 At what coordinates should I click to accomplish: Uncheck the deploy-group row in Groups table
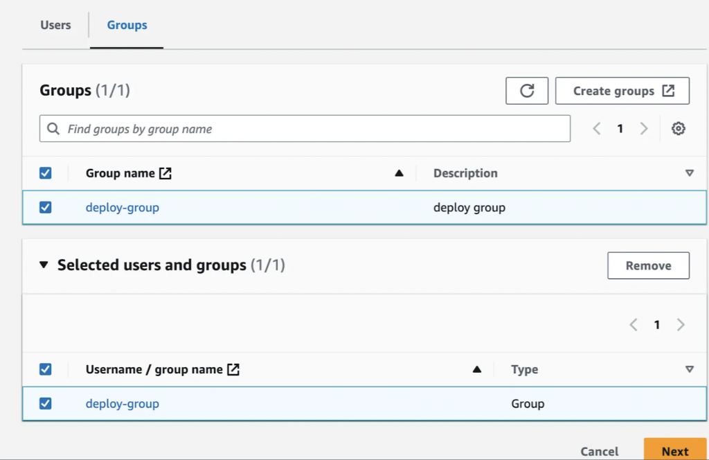(46, 207)
